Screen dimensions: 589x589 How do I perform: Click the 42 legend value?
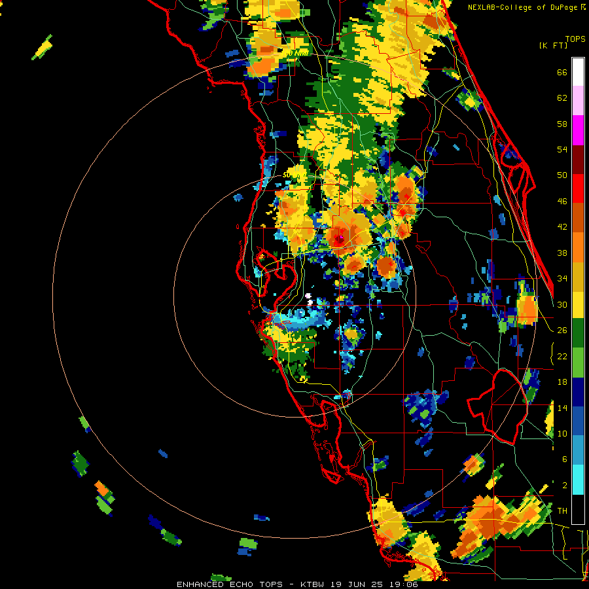click(x=562, y=227)
